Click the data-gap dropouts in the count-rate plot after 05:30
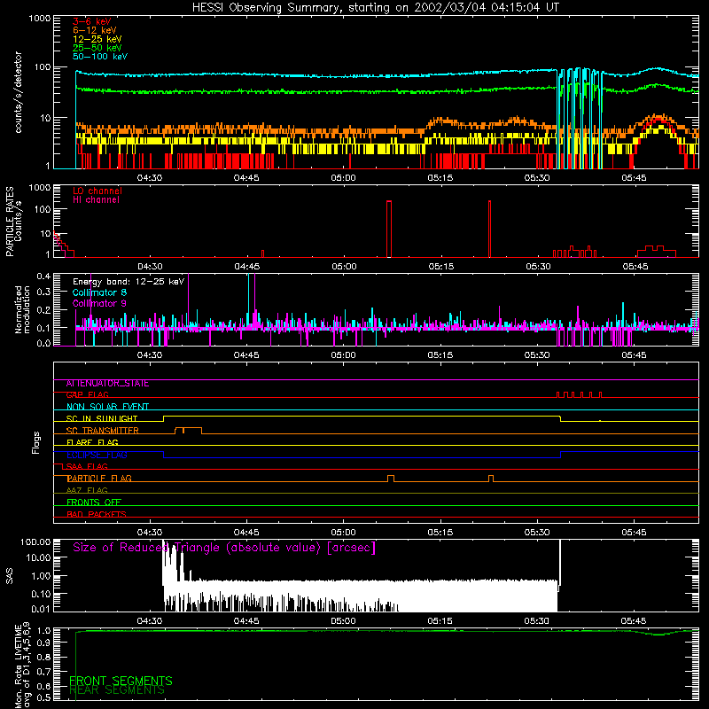The image size is (709, 709). [580, 119]
